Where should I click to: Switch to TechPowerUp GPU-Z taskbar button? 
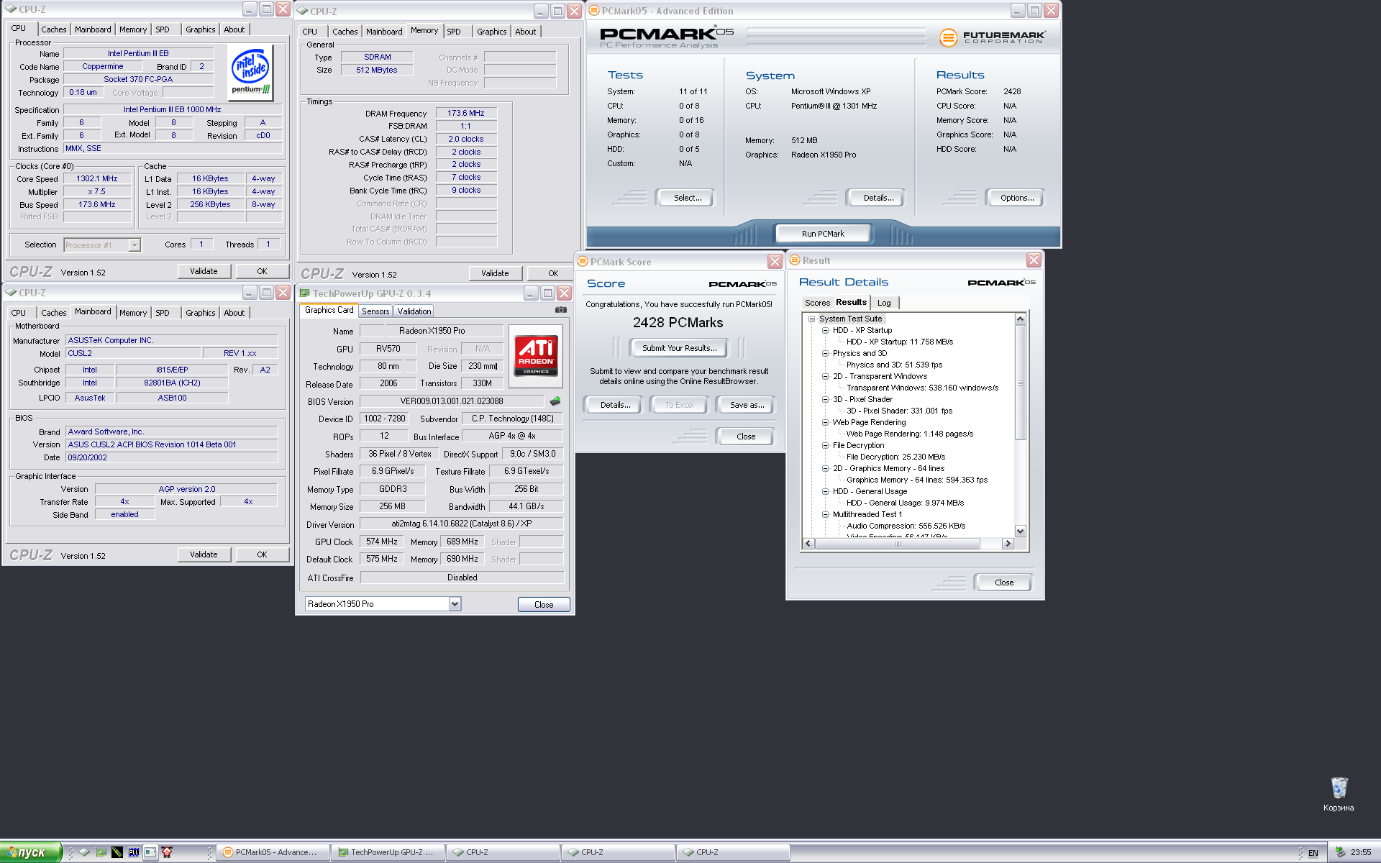point(388,852)
